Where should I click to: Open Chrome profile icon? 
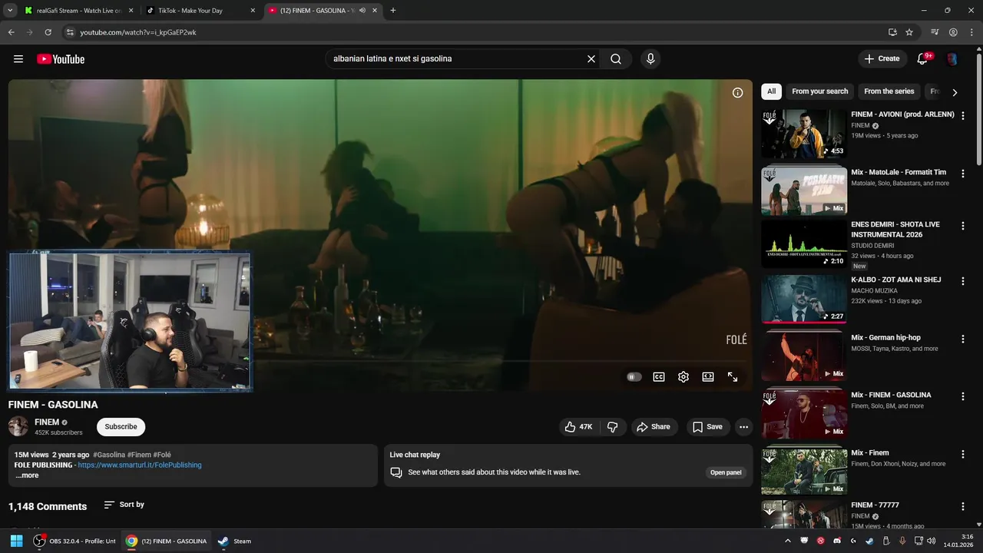point(953,32)
